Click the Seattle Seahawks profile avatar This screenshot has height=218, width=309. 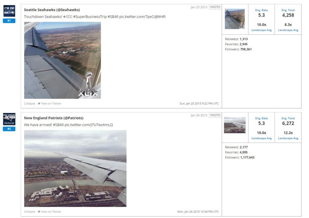[x=9, y=11]
